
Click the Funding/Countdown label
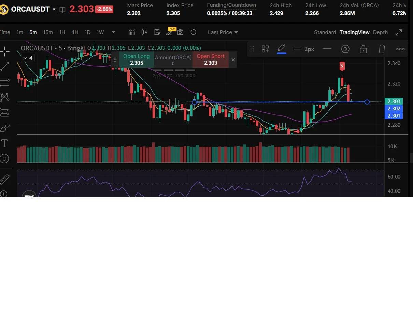(x=231, y=5)
